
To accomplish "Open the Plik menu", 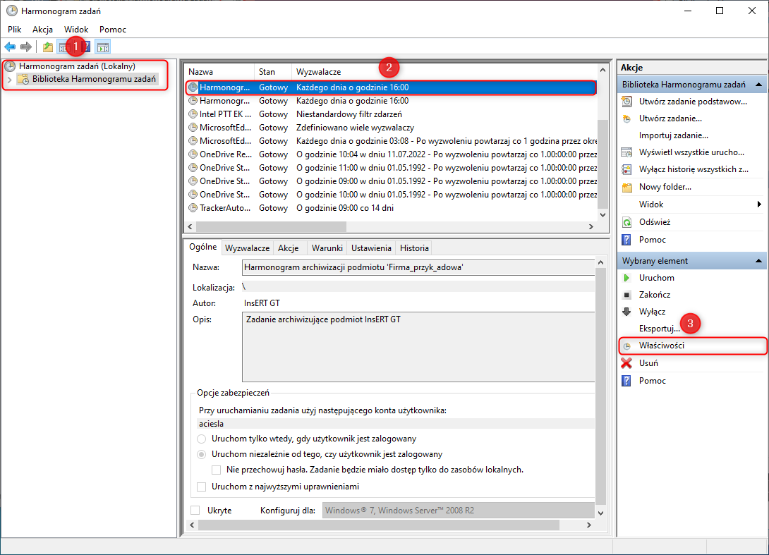I will coord(15,30).
